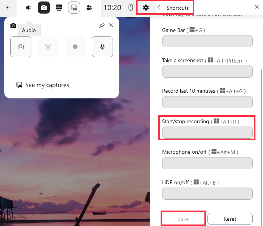Open the Performance widget monitor icon
Screen dimensions: 263x226
59,8
